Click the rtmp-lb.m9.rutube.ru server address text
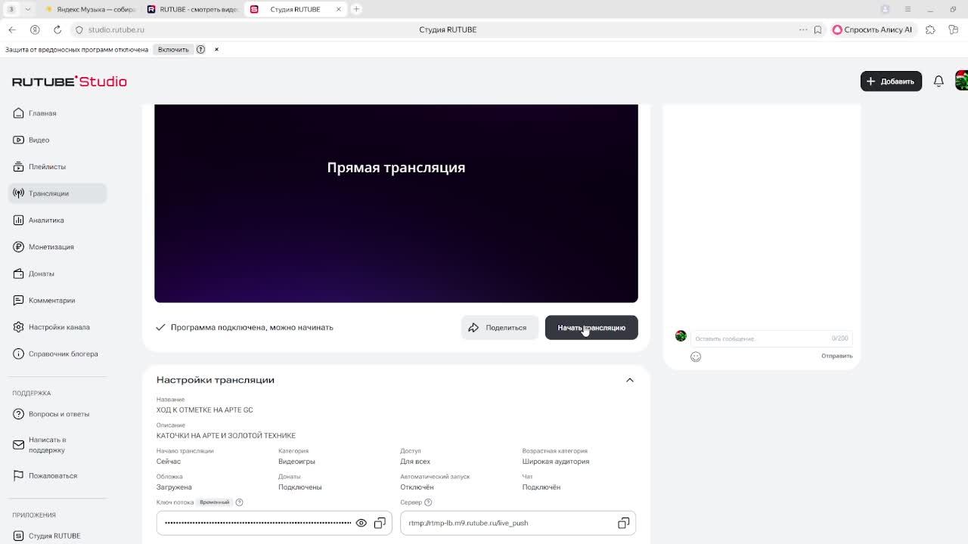This screenshot has width=968, height=544. [x=468, y=523]
